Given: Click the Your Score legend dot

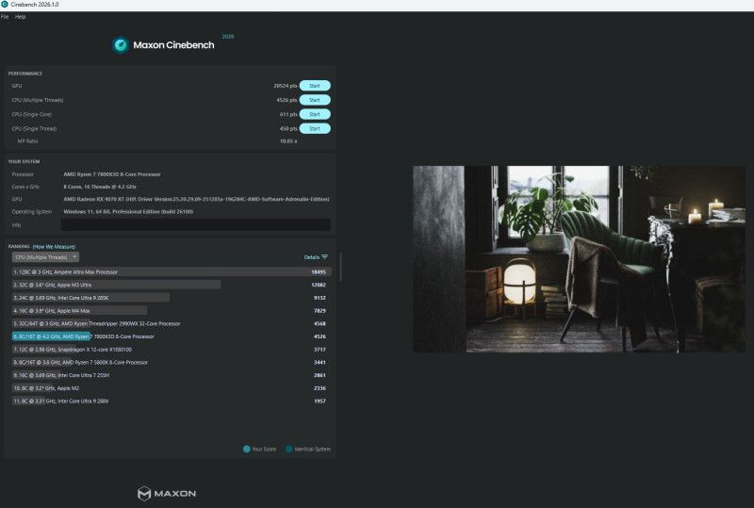Looking at the screenshot, I should pyautogui.click(x=247, y=449).
